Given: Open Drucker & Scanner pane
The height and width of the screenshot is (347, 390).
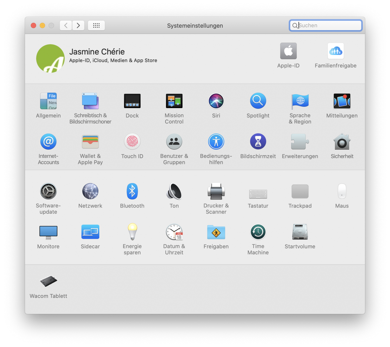Looking at the screenshot, I should click(216, 191).
